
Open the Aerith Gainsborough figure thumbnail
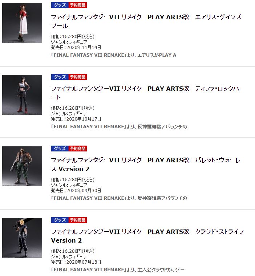click(x=22, y=23)
